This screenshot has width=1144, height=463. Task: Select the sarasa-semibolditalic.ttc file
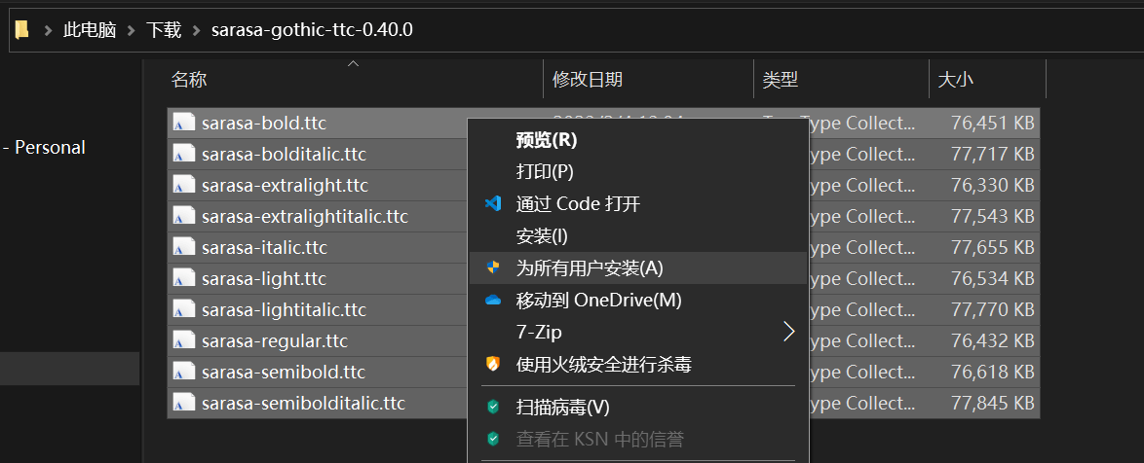(303, 403)
